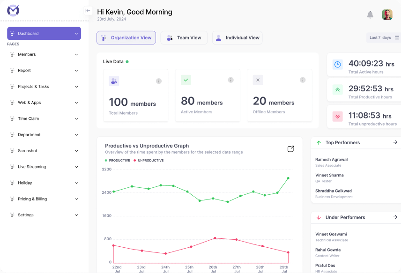Expand the Members sidebar menu

click(x=44, y=54)
